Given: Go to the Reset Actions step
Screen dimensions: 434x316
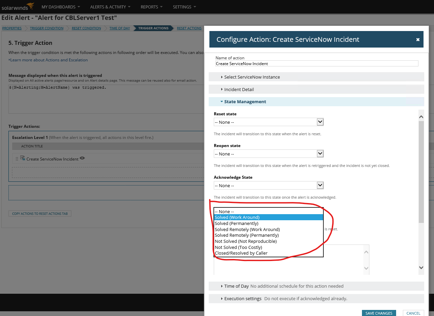Looking at the screenshot, I should click(x=189, y=28).
